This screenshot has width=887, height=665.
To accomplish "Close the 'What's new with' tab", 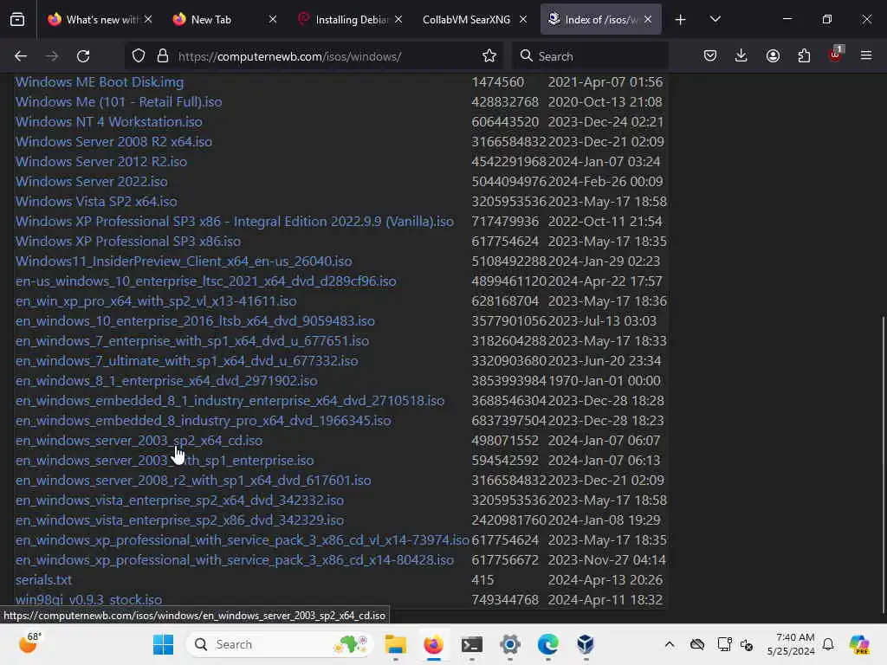I will (x=148, y=20).
